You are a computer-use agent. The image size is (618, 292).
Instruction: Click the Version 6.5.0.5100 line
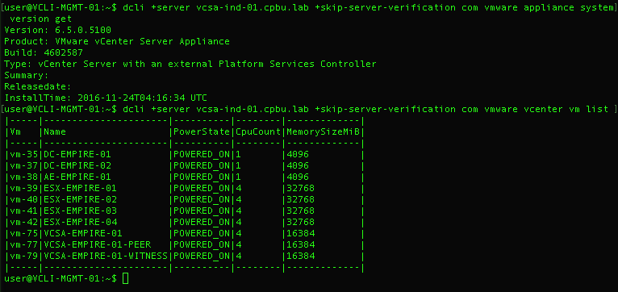pos(57,30)
